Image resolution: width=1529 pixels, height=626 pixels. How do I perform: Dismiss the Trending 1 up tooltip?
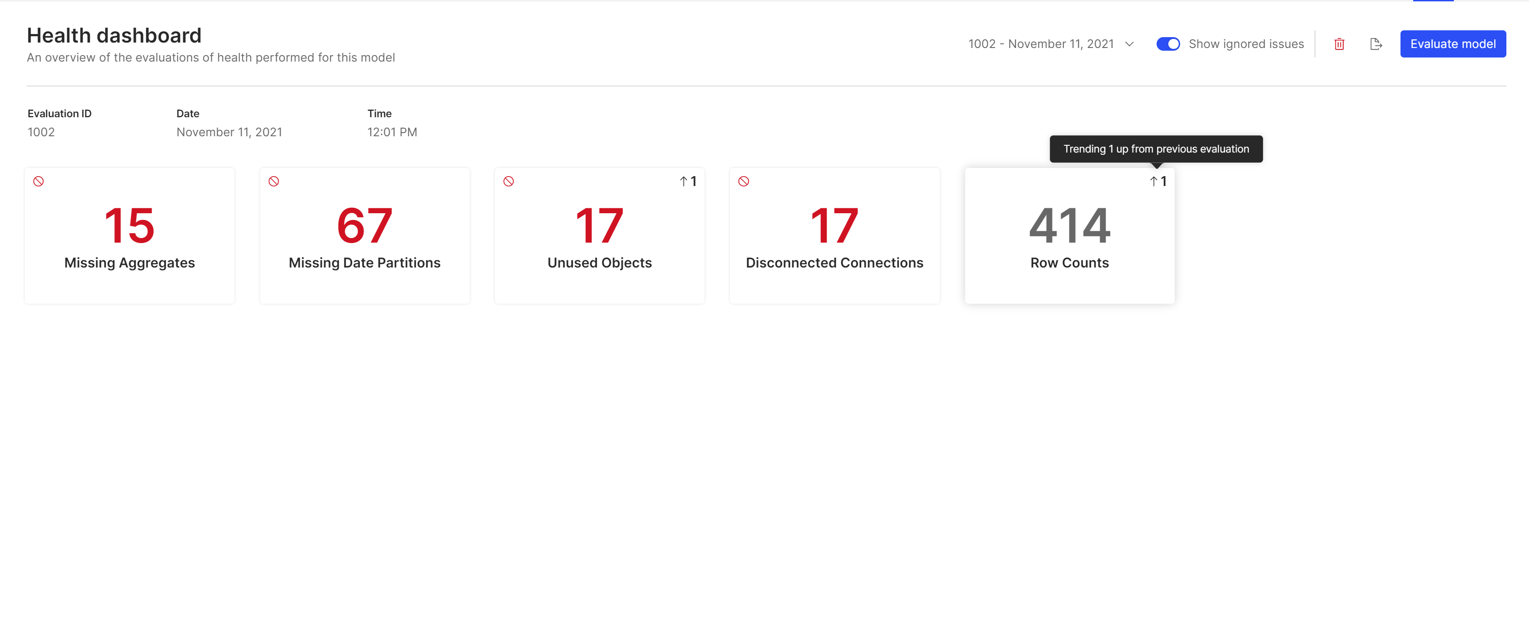point(1156,148)
